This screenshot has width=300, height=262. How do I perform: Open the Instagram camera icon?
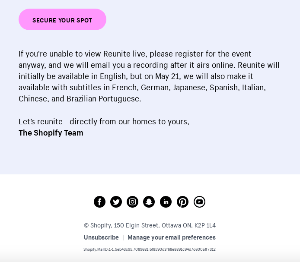coord(132,202)
